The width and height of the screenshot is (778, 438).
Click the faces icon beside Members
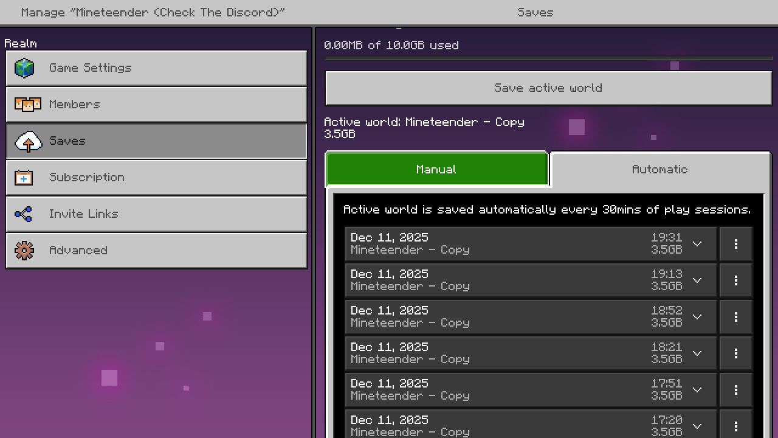coord(27,105)
